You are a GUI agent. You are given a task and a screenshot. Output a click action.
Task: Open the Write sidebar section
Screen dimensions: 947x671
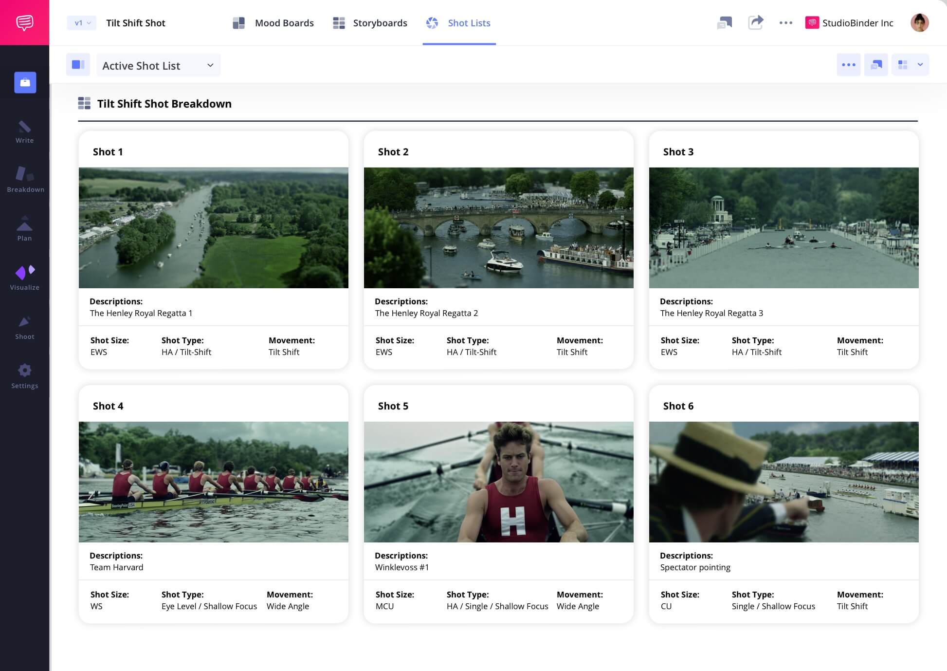[x=24, y=132]
